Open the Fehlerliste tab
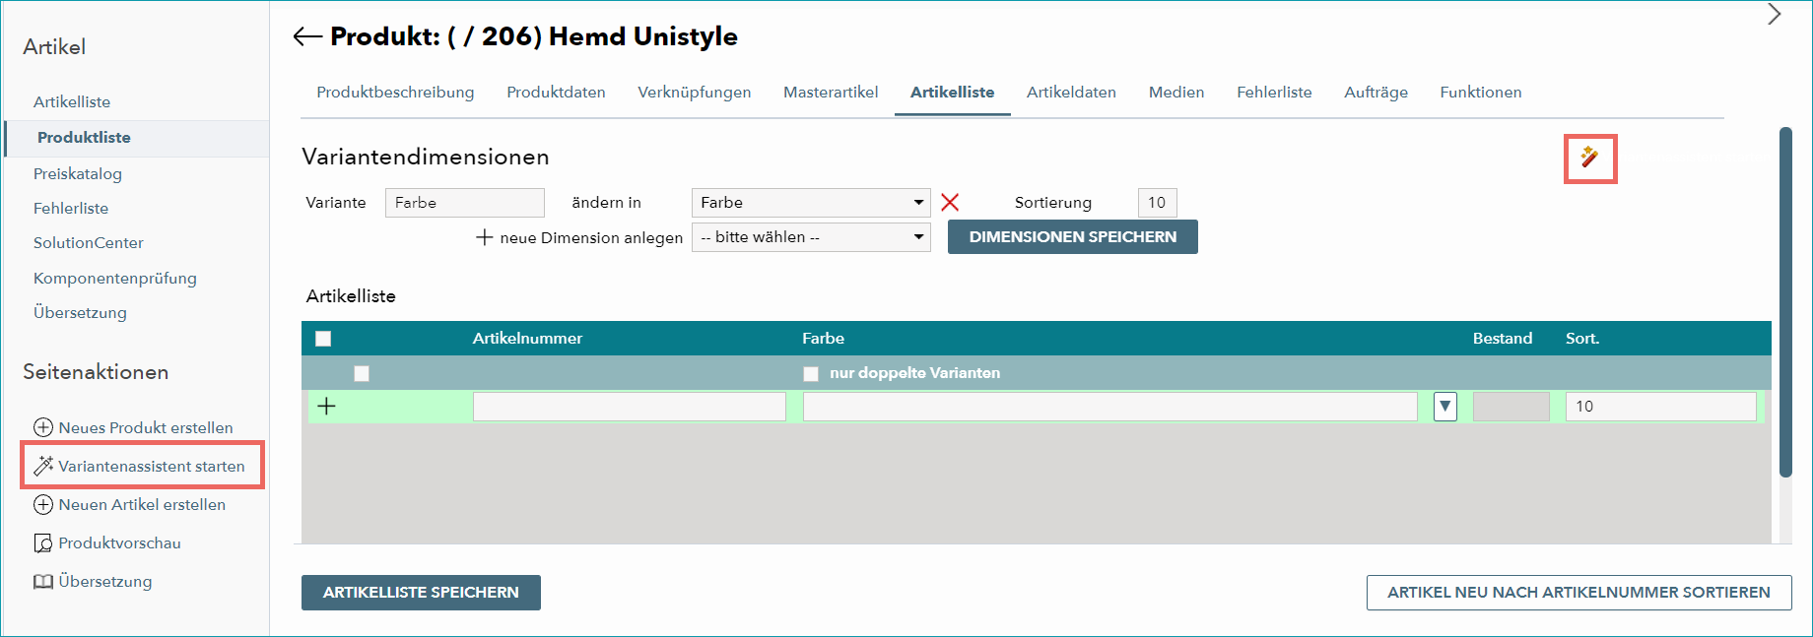The width and height of the screenshot is (1813, 637). (x=1274, y=93)
